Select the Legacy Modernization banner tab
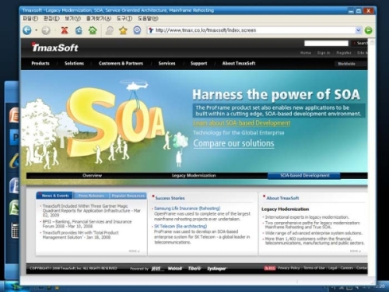389x292 pixels. [x=194, y=175]
